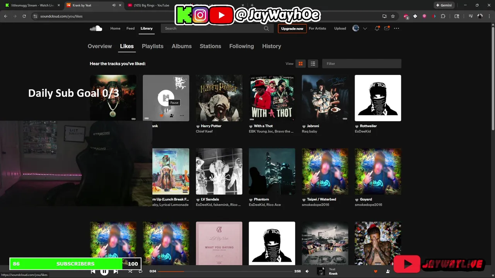The width and height of the screenshot is (495, 278).
Task: Switch to the Stations tab
Action: [210, 46]
